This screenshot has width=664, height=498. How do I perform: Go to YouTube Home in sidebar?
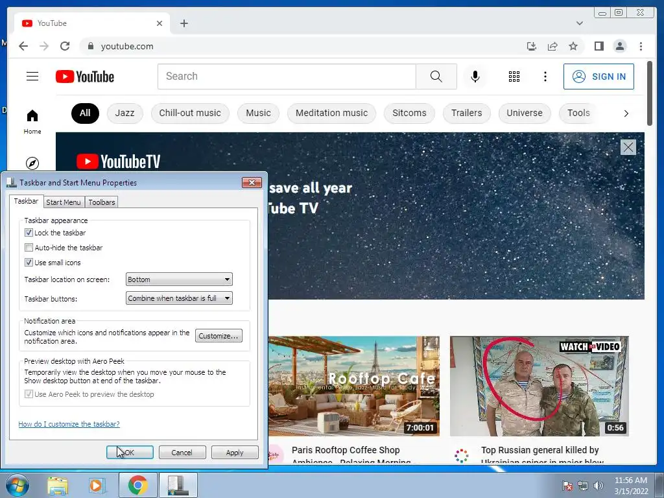point(32,121)
